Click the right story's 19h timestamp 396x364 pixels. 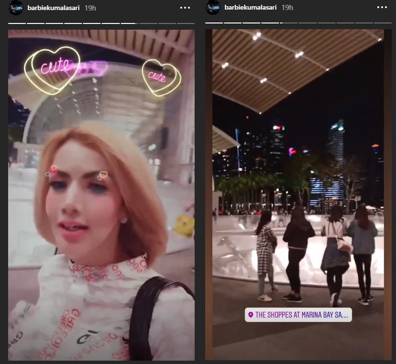pos(287,8)
